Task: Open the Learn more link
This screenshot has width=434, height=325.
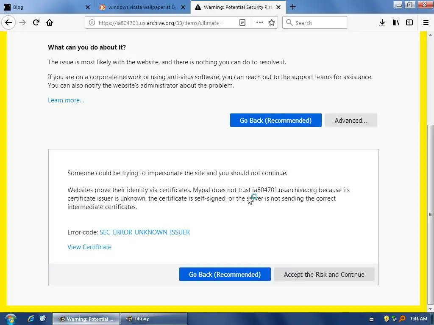Action: pyautogui.click(x=66, y=100)
